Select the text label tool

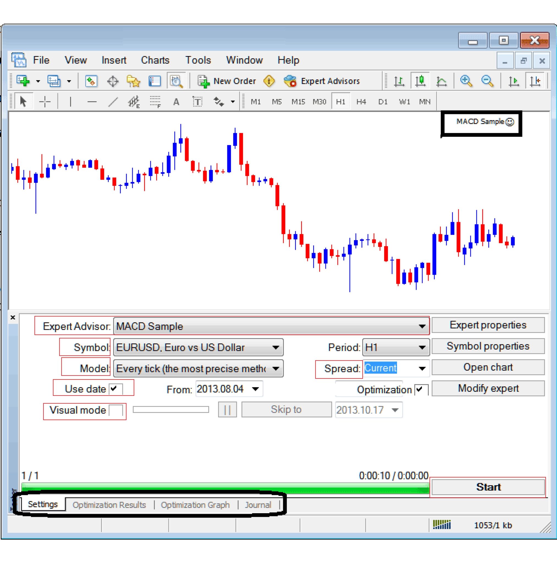click(x=197, y=102)
